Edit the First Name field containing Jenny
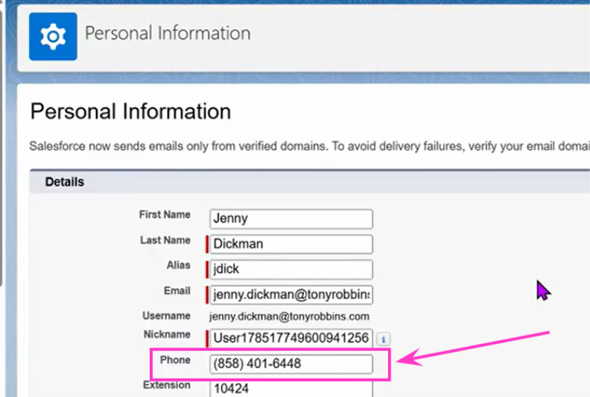Image resolution: width=590 pixels, height=397 pixels. coord(291,218)
